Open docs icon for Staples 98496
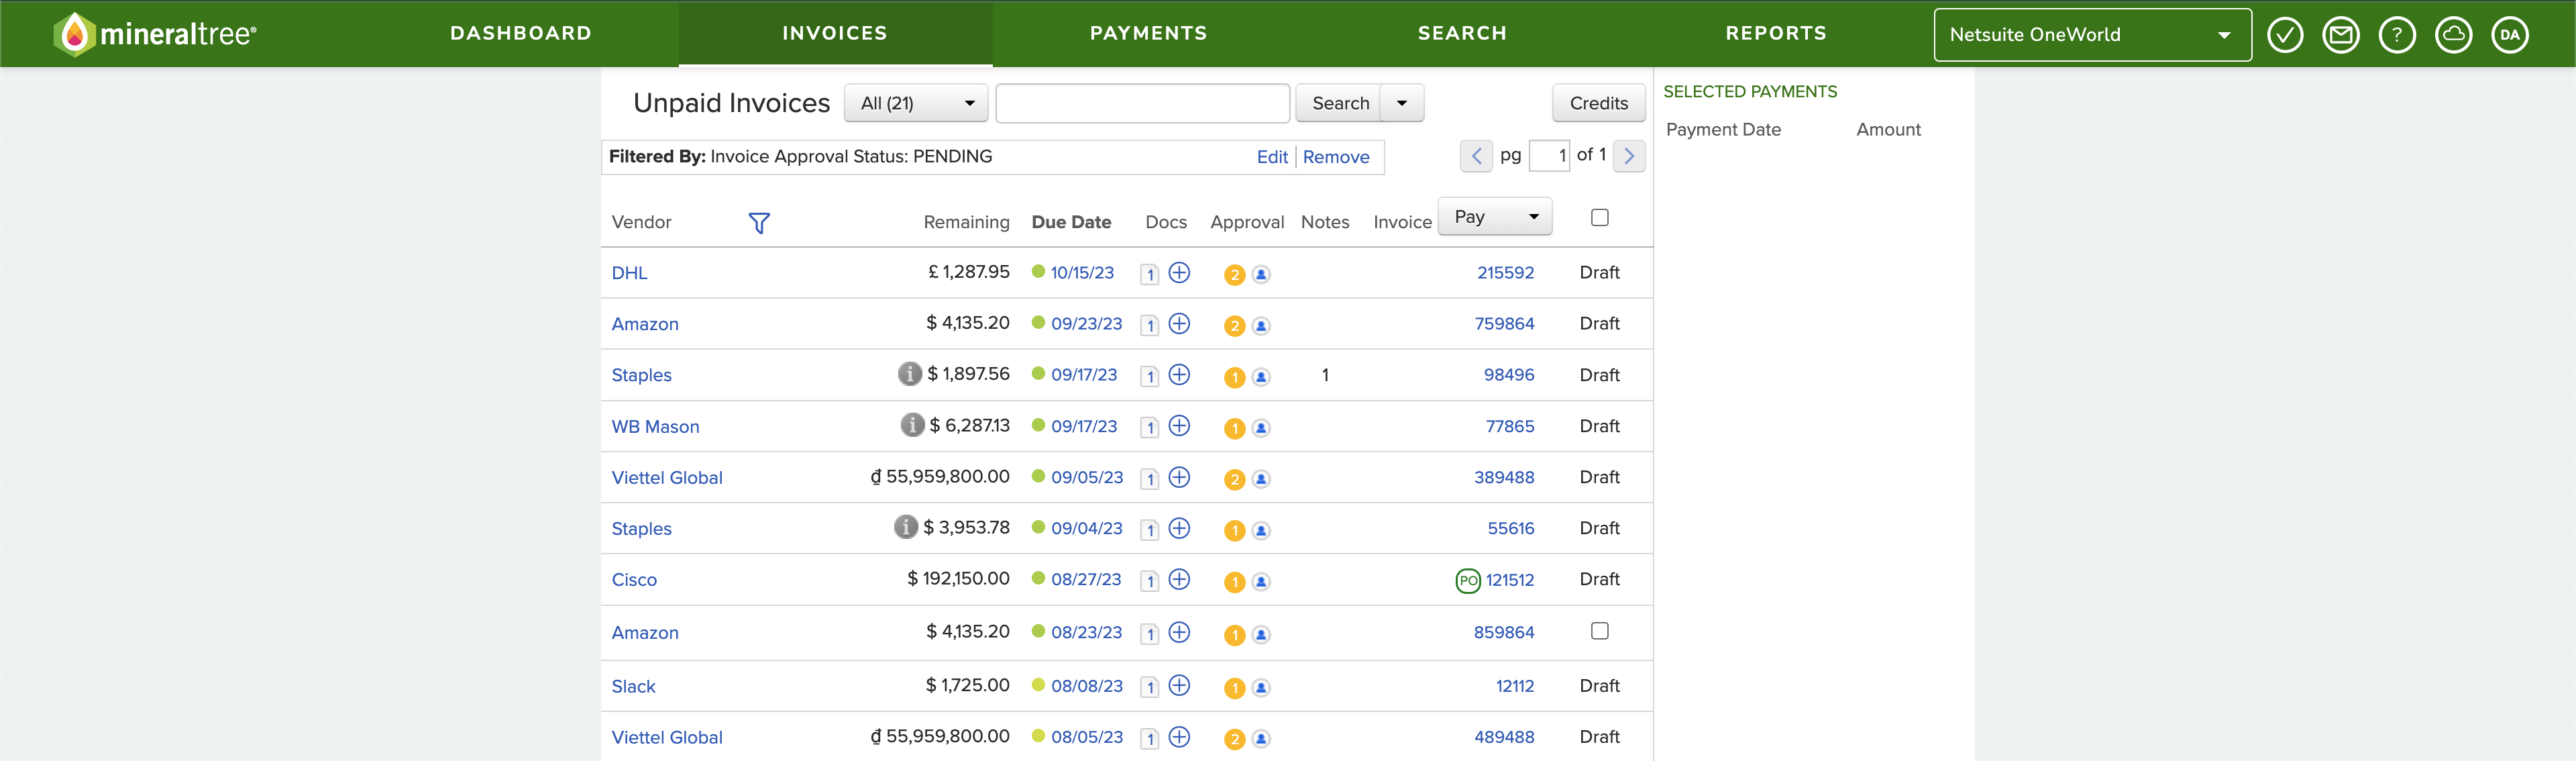2576x761 pixels. click(x=1150, y=376)
